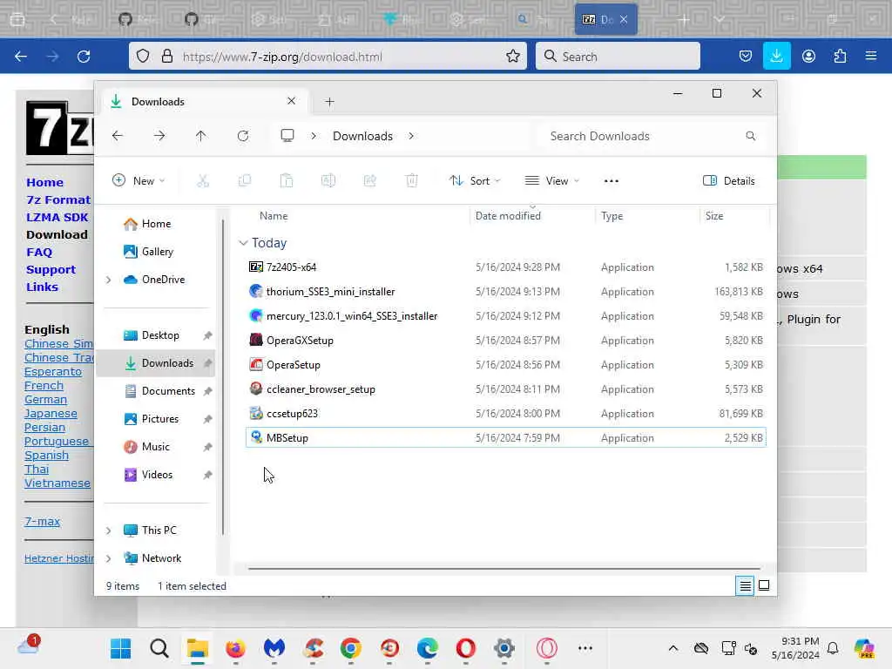Open the View dropdown menu
This screenshot has width=892, height=669.
(551, 181)
